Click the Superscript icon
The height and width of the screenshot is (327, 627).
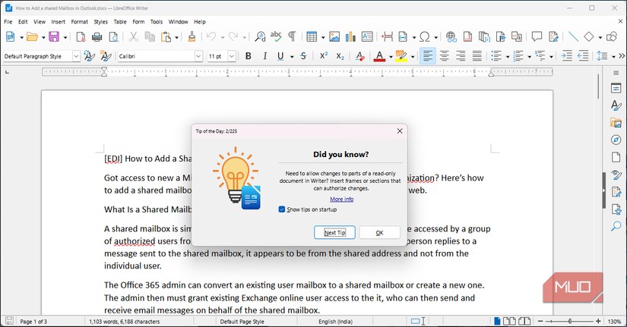[x=323, y=56]
